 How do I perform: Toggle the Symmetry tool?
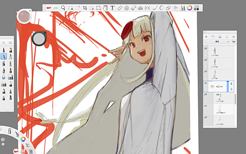[x=147, y=8]
